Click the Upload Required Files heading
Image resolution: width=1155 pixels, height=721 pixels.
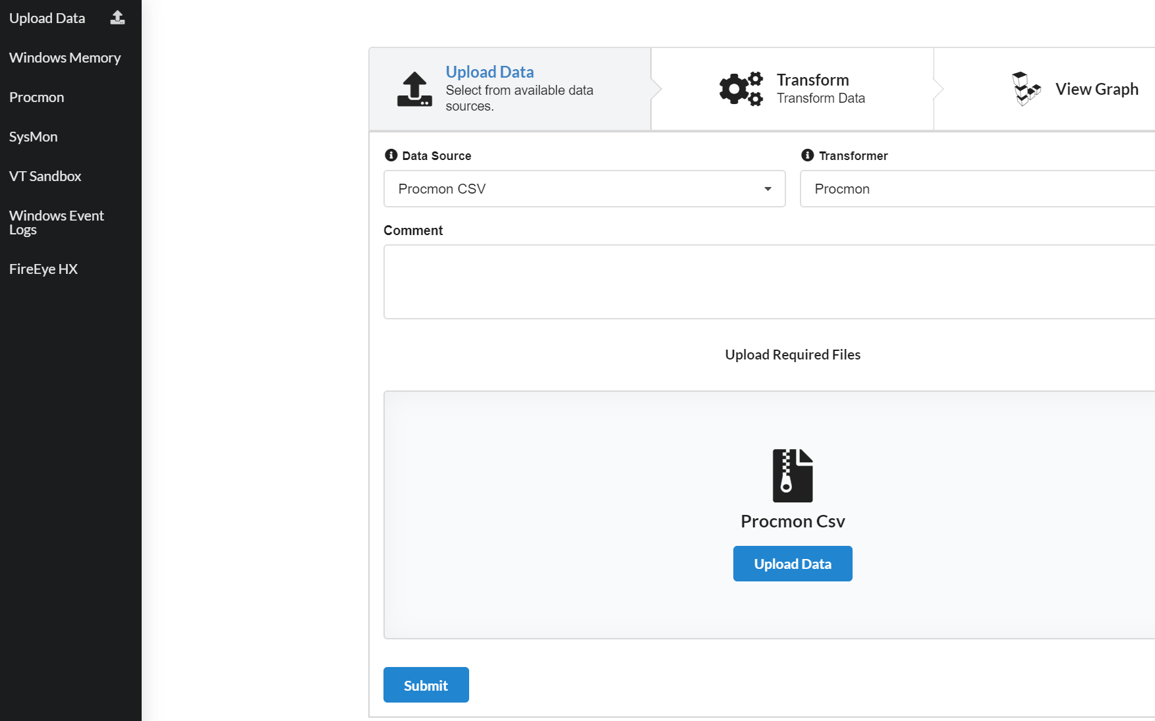click(793, 355)
